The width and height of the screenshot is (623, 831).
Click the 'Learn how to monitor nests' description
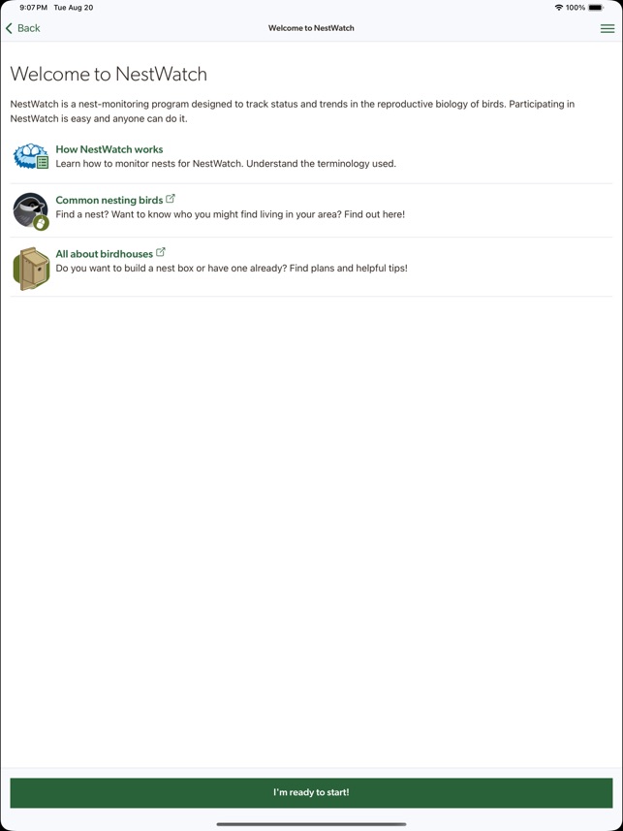[x=226, y=164]
